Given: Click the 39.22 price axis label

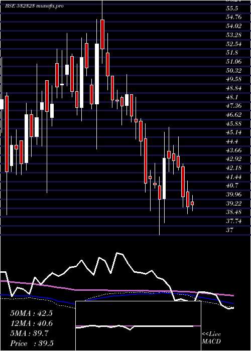Looking at the screenshot, I should point(234,204).
